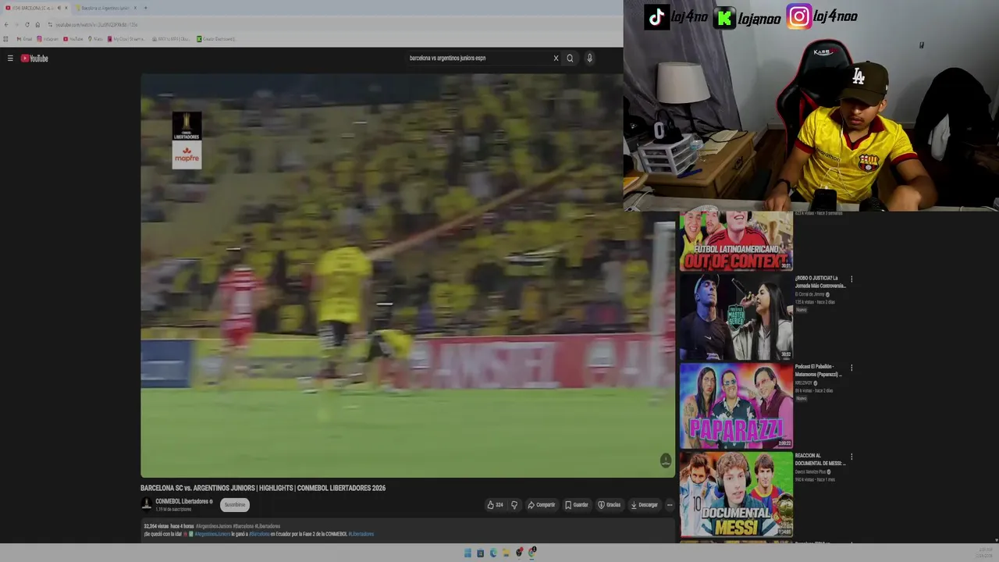Subscribe to CONMEBOL Libertadores channel

click(x=235, y=505)
